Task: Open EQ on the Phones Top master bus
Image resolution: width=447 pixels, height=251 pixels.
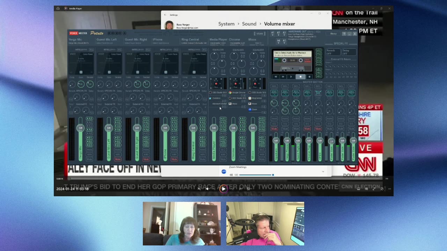Action: (x=307, y=124)
